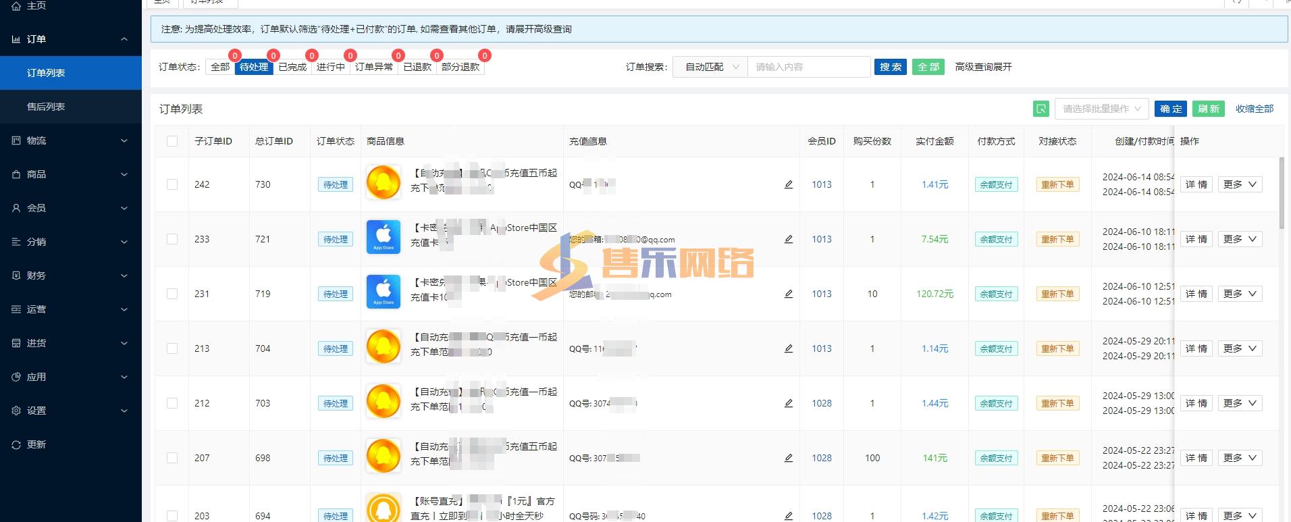Click the gold coin product icon for order 213
Image resolution: width=1291 pixels, height=522 pixels.
383,347
